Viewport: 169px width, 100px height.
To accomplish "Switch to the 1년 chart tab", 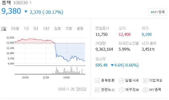I will click(x=26, y=29).
